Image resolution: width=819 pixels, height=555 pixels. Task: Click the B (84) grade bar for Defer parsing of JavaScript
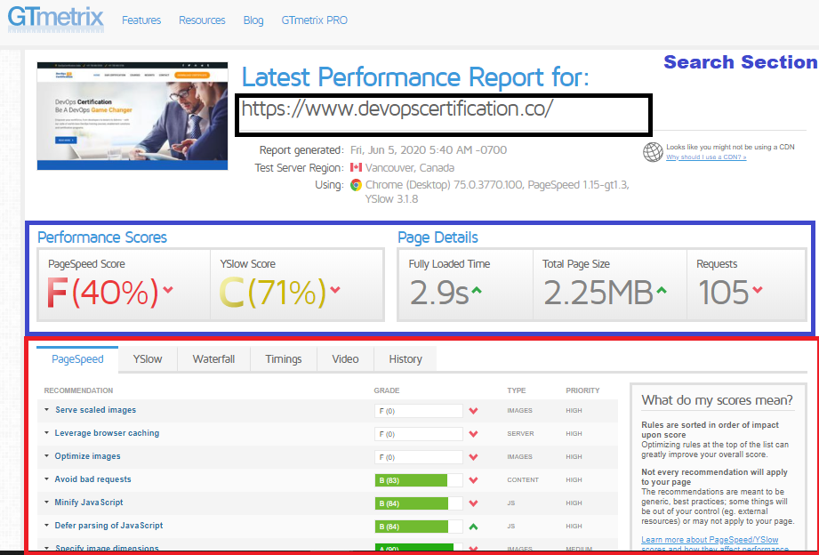pyautogui.click(x=418, y=526)
